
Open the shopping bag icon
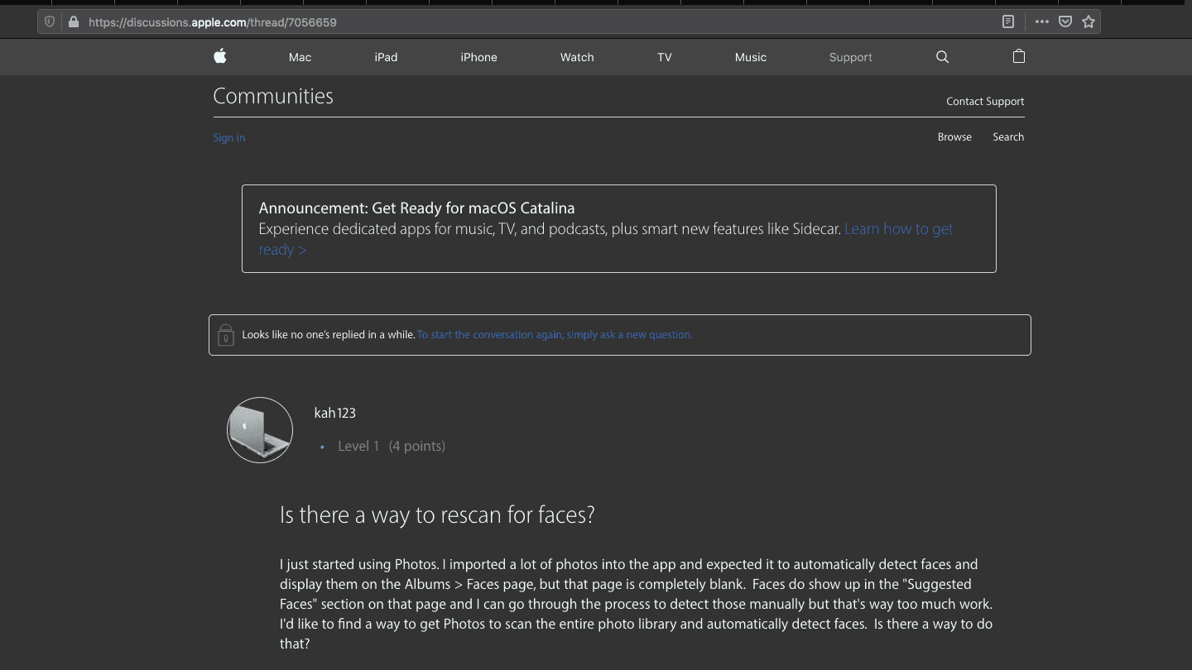click(x=1019, y=56)
